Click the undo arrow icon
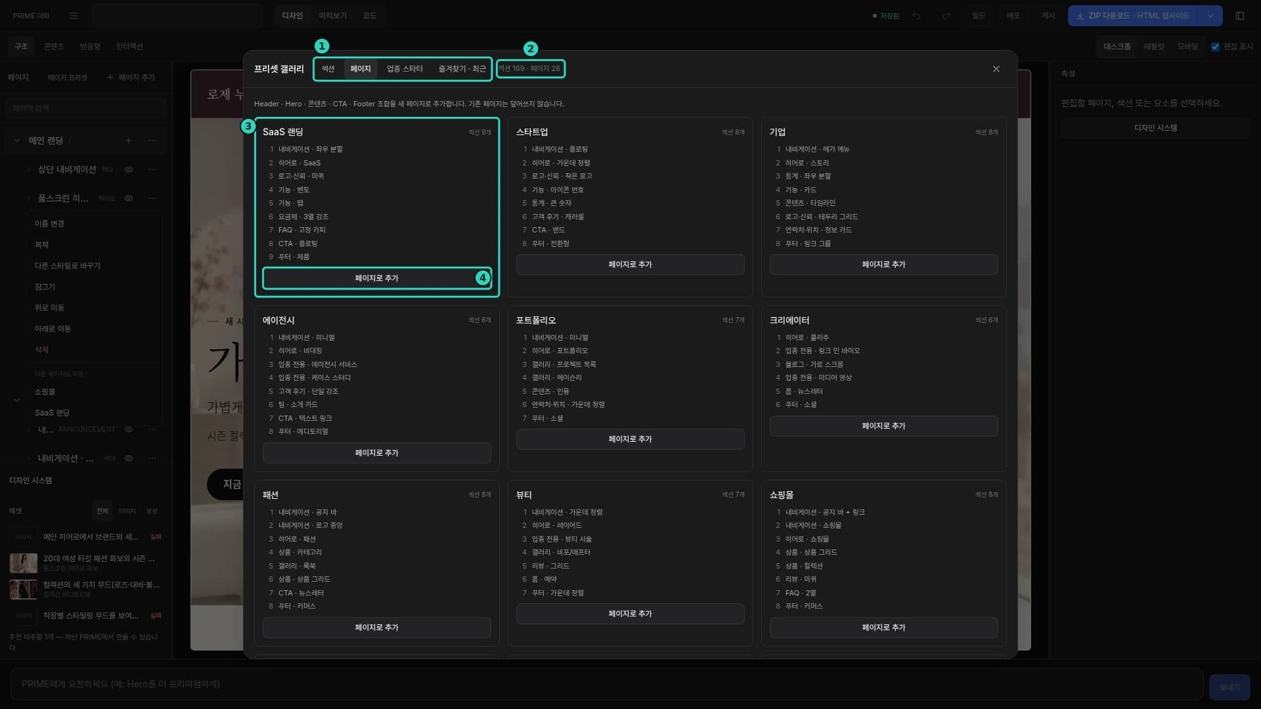Screen dimensions: 1261x709 [916, 16]
